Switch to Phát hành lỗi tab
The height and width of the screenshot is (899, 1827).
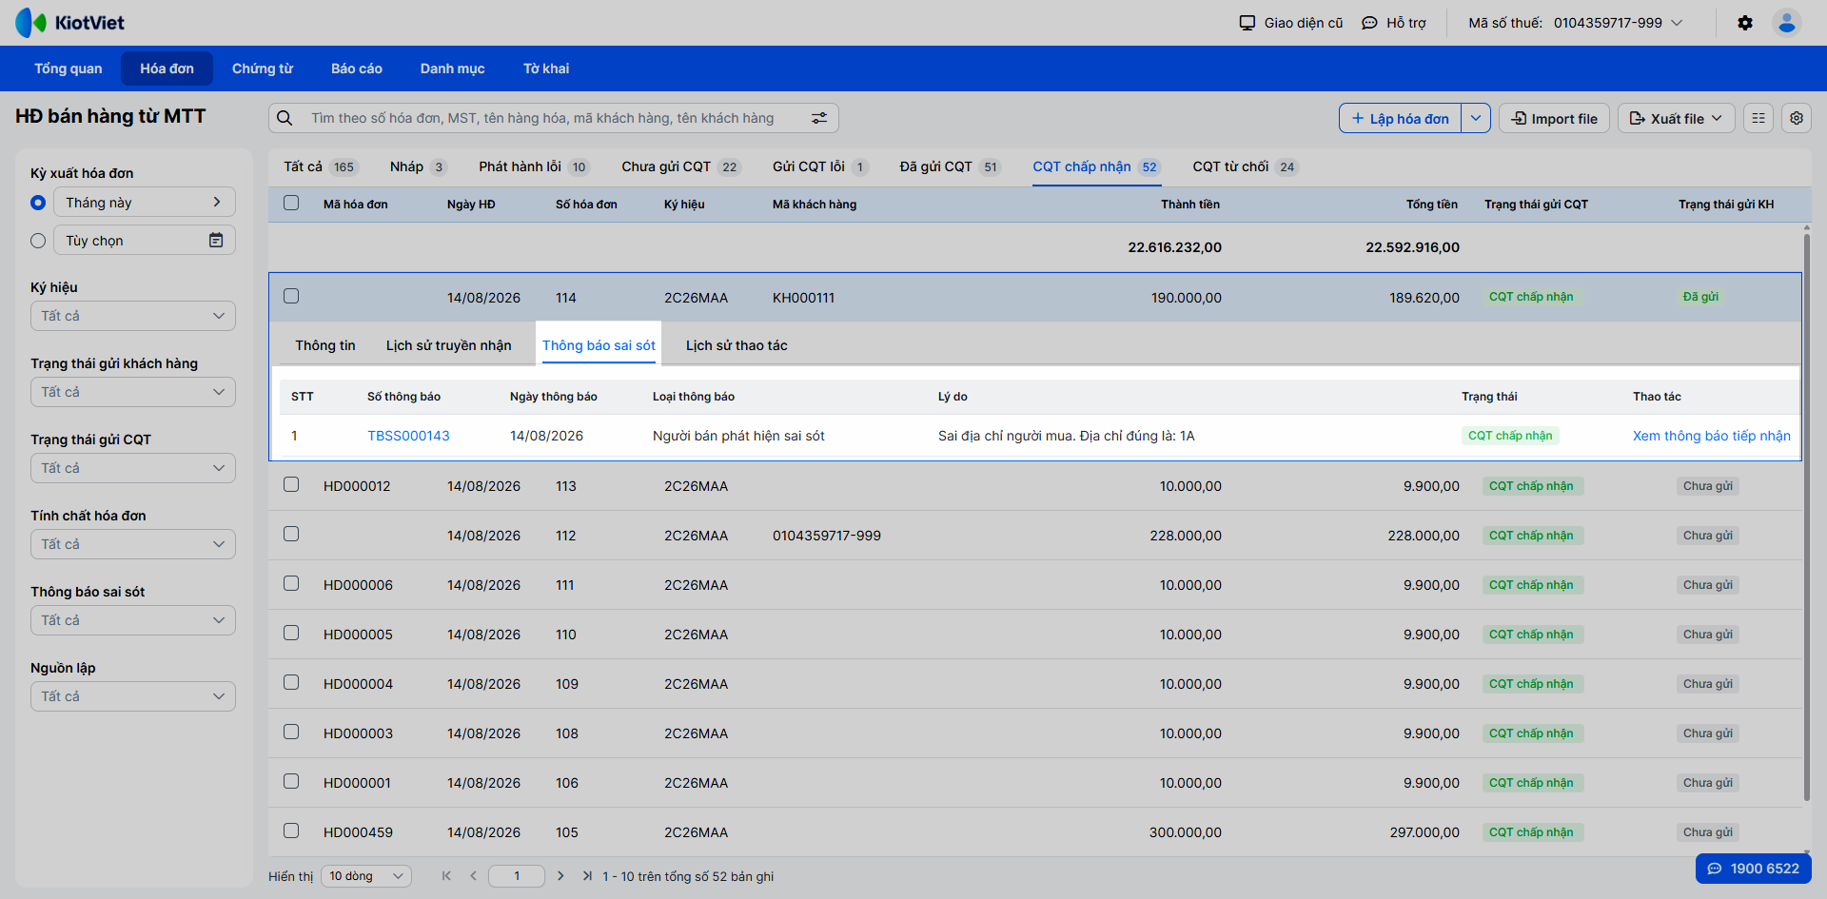pyautogui.click(x=535, y=166)
